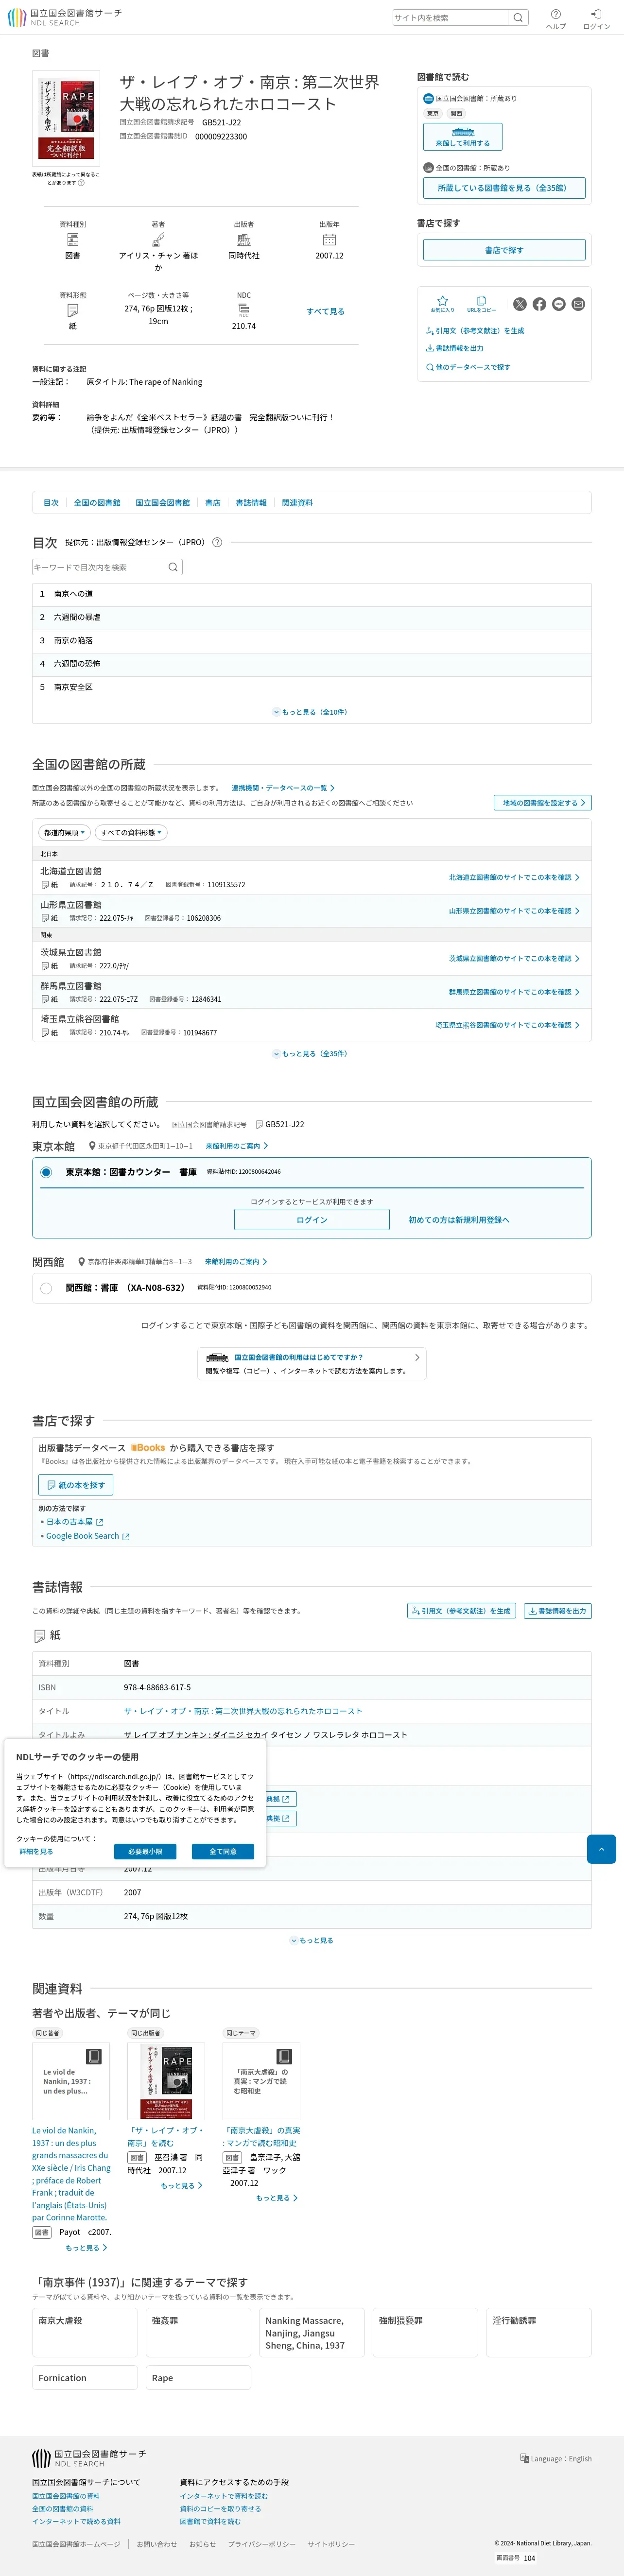The height and width of the screenshot is (2576, 624).
Task: Expand もっと見る（全10件） in 目次
Action: [x=311, y=712]
